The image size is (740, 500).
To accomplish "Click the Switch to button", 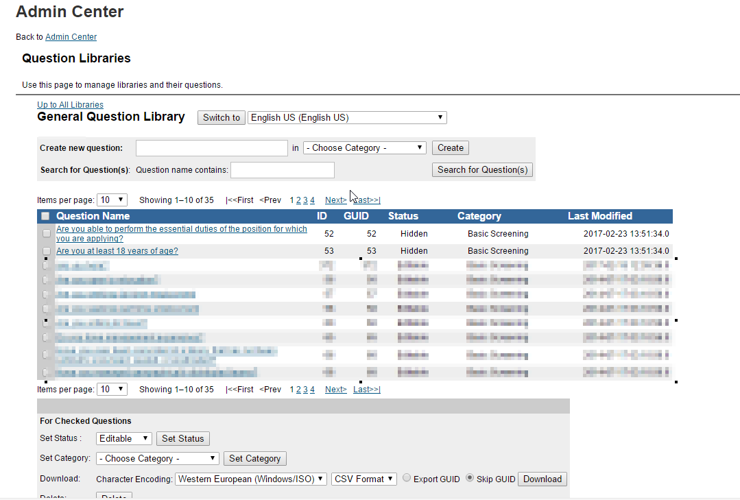I will tap(222, 117).
